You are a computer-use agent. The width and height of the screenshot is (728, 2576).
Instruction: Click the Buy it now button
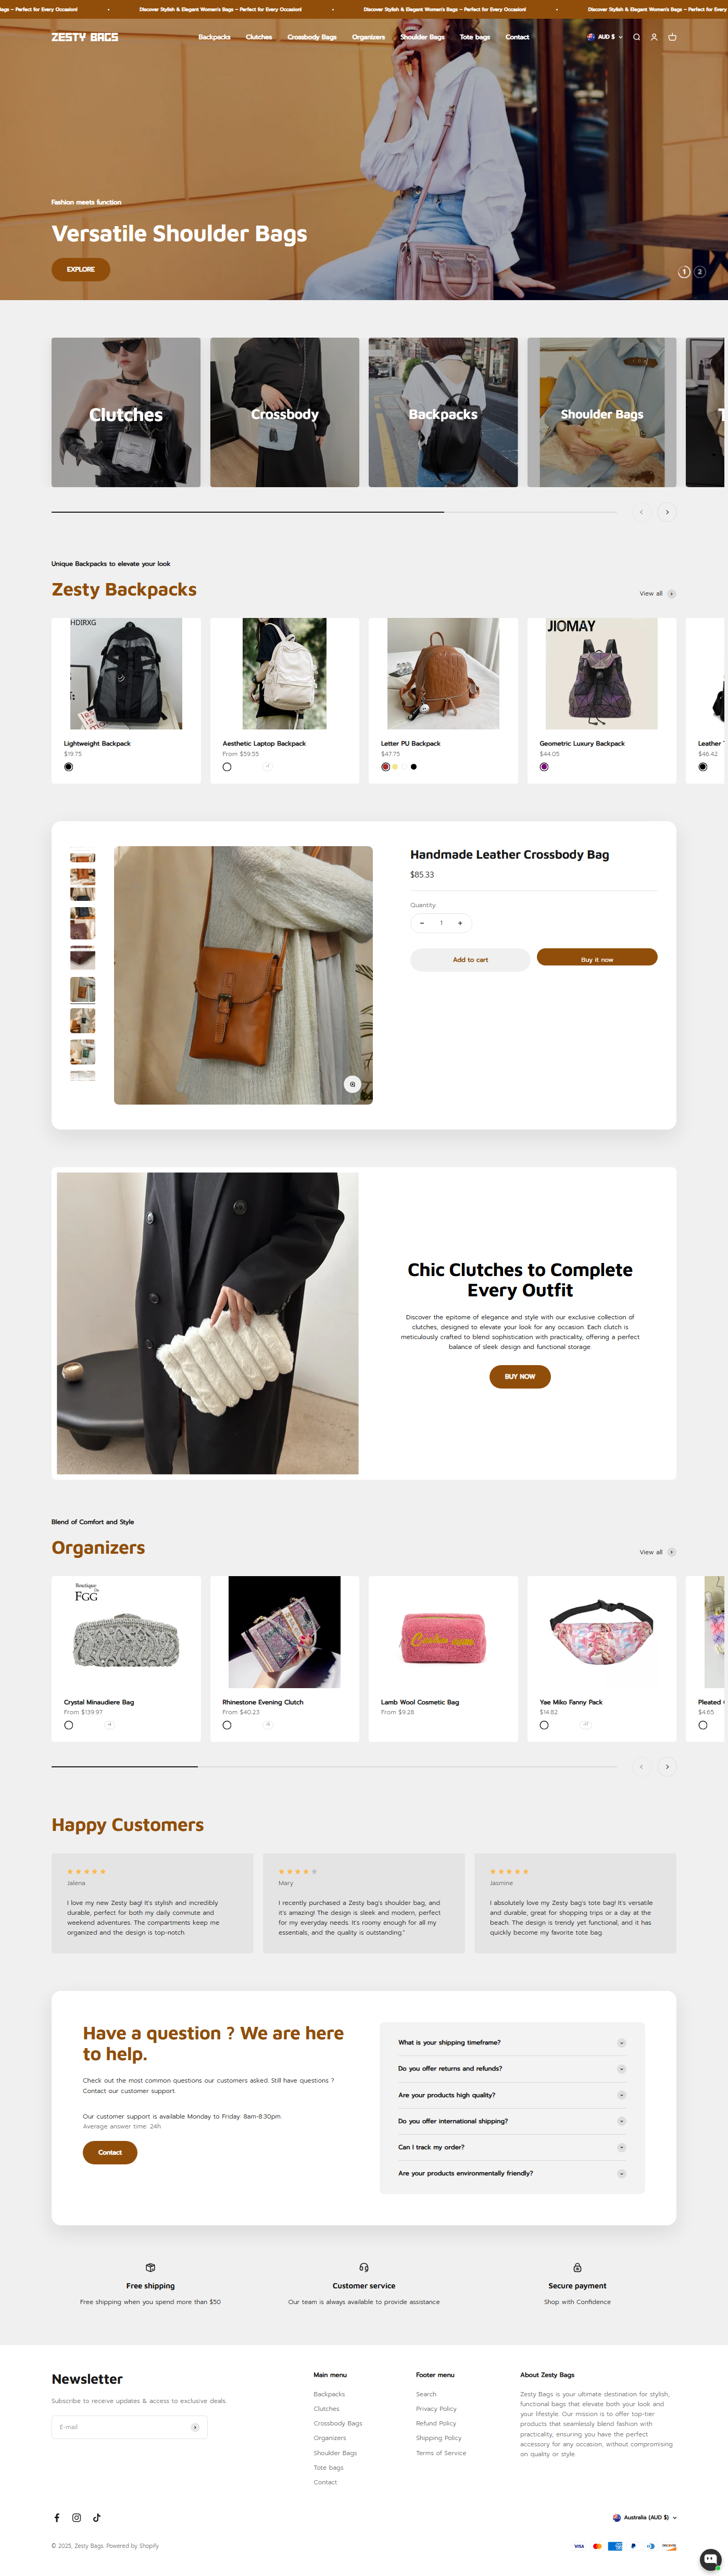597,958
